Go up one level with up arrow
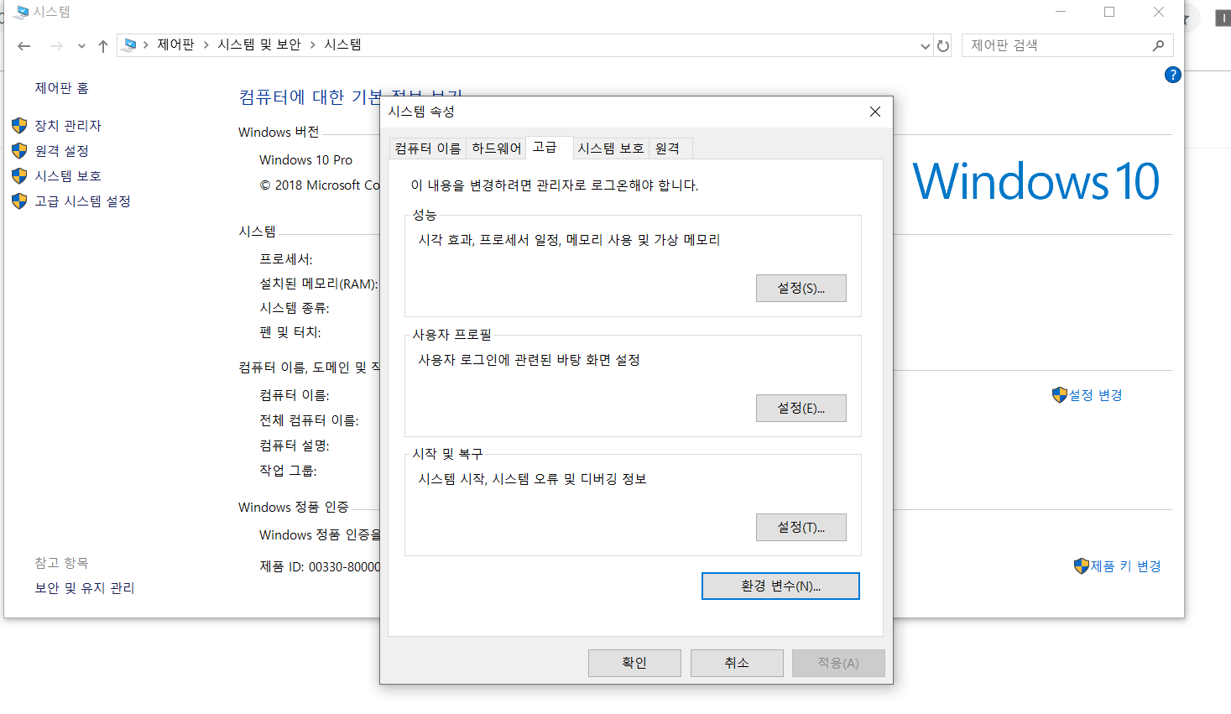Screen dimensions: 1231x714 [102, 46]
